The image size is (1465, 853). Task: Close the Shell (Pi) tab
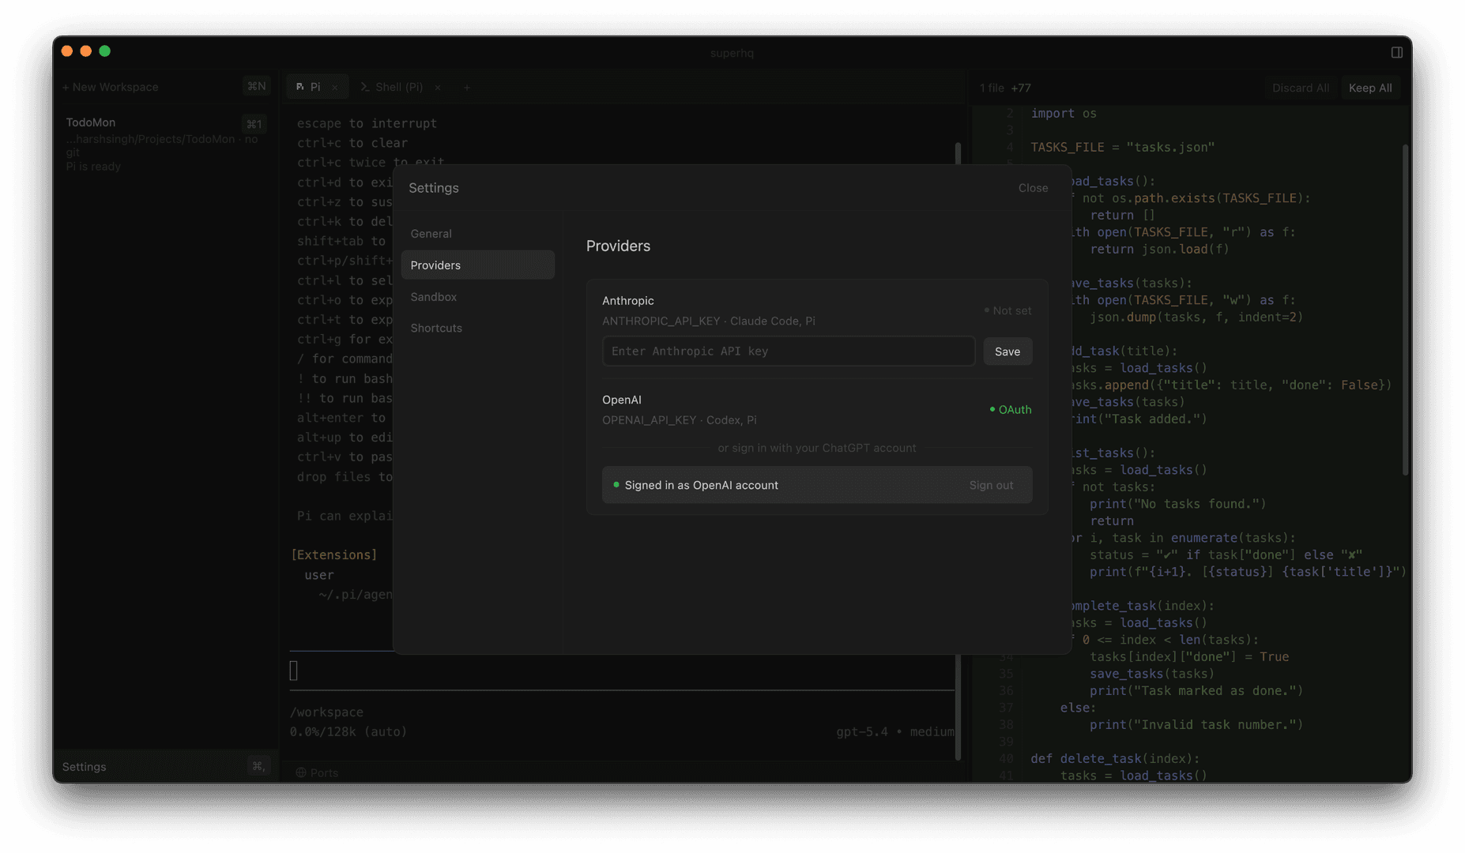click(438, 88)
